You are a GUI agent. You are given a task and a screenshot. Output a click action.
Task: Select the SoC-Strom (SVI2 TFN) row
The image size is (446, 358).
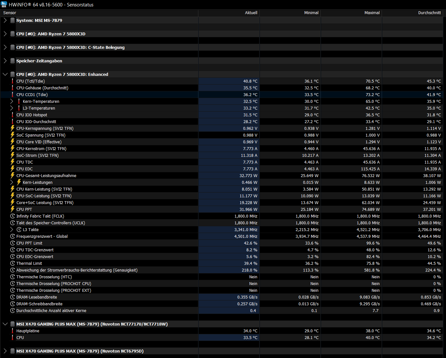click(x=222, y=155)
